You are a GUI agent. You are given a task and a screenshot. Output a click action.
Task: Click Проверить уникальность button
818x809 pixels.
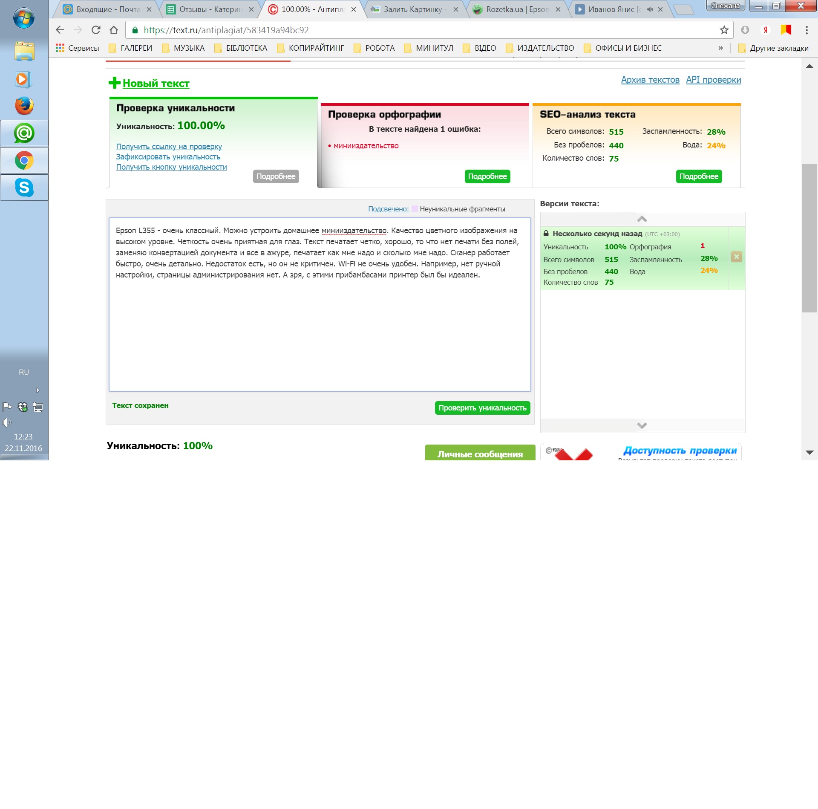coord(482,408)
